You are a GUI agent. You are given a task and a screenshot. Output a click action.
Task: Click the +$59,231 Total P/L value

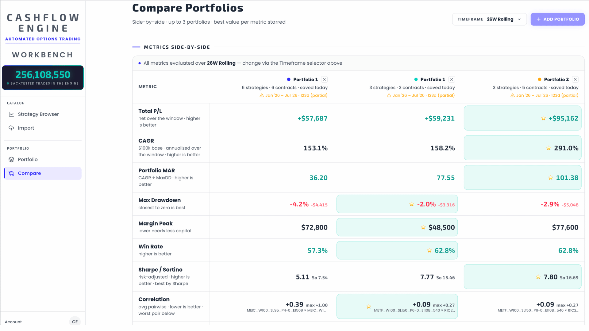440,118
